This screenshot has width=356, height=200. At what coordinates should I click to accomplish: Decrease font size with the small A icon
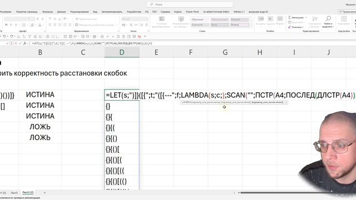click(42, 19)
